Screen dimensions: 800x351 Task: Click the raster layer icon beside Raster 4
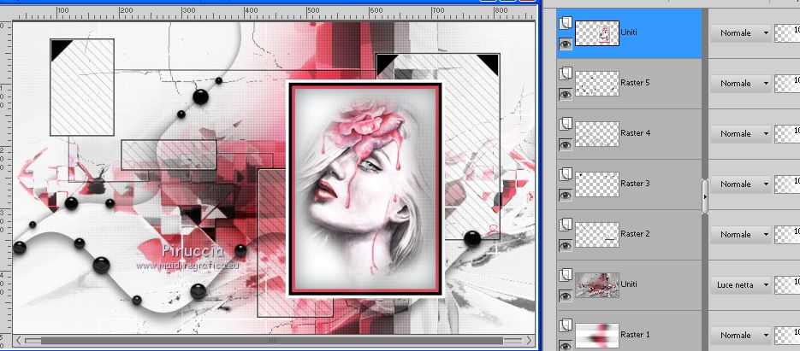[x=566, y=125]
